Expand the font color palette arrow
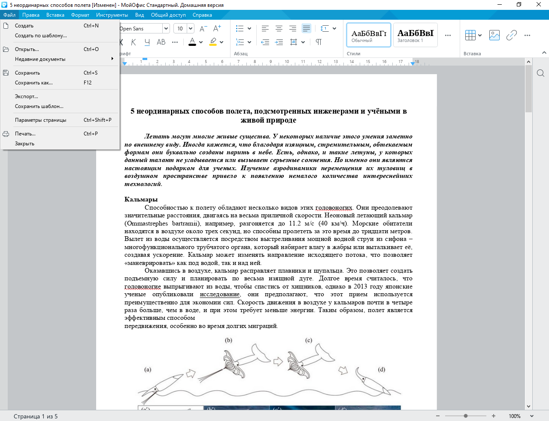Viewport: 549px width, 421px height. coord(201,42)
